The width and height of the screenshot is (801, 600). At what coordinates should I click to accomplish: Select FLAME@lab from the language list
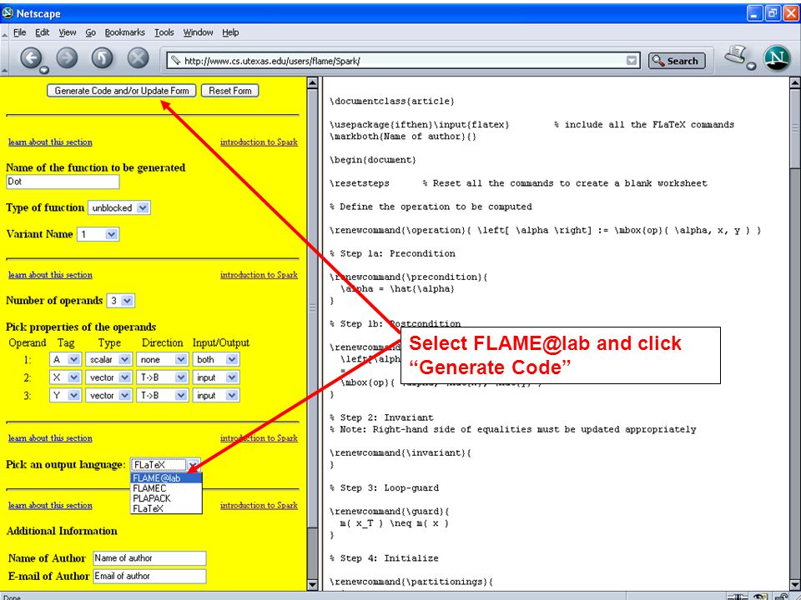coord(166,478)
